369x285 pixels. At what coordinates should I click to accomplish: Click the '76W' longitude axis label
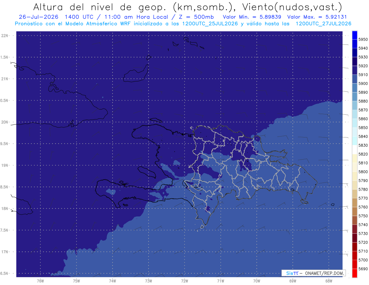[x=40, y=281]
